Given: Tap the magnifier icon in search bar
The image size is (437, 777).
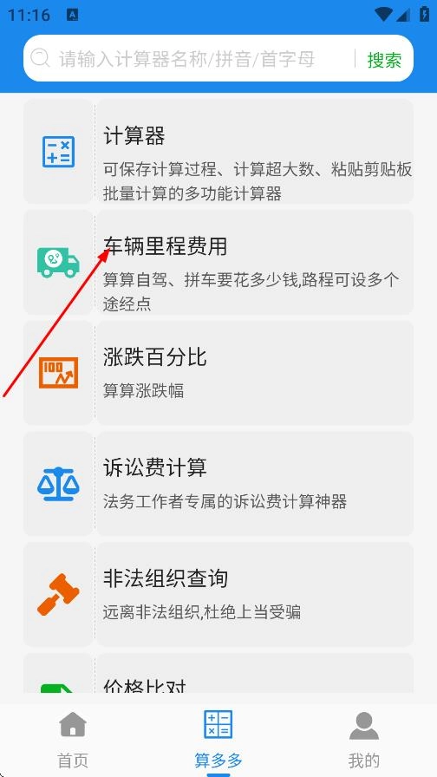Looking at the screenshot, I should pyautogui.click(x=40, y=58).
